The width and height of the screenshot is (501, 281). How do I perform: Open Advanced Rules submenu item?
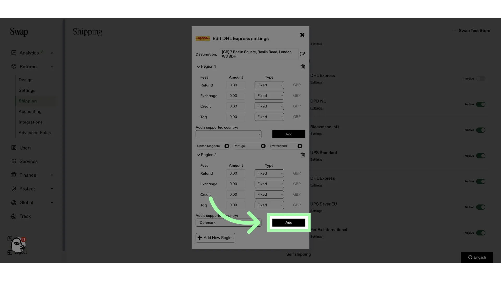[35, 133]
